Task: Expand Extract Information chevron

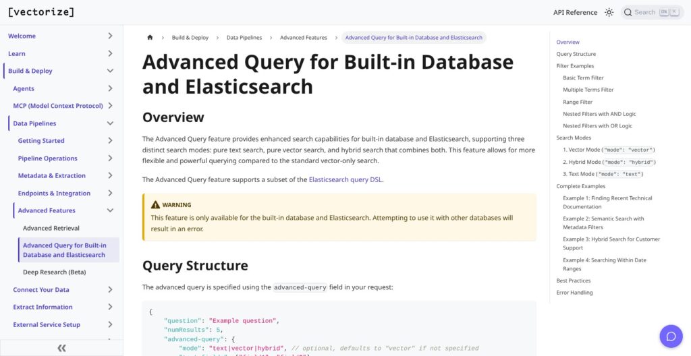Action: tap(110, 307)
